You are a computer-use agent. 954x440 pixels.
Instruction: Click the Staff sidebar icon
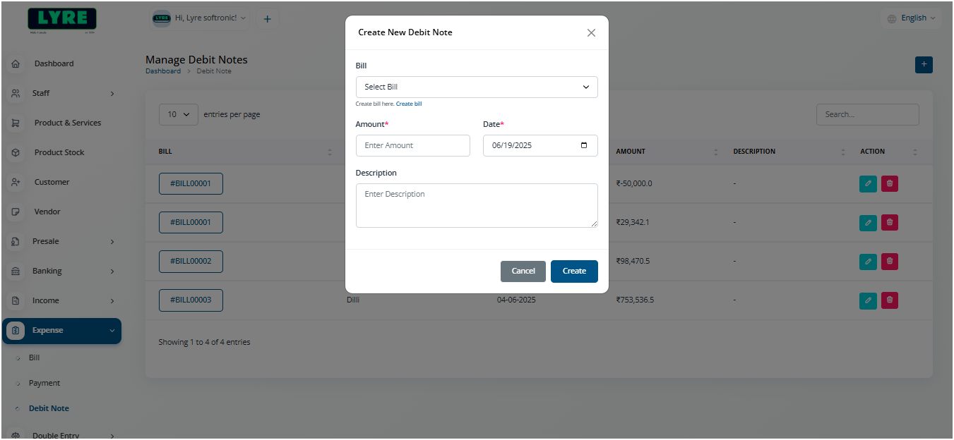click(x=15, y=93)
